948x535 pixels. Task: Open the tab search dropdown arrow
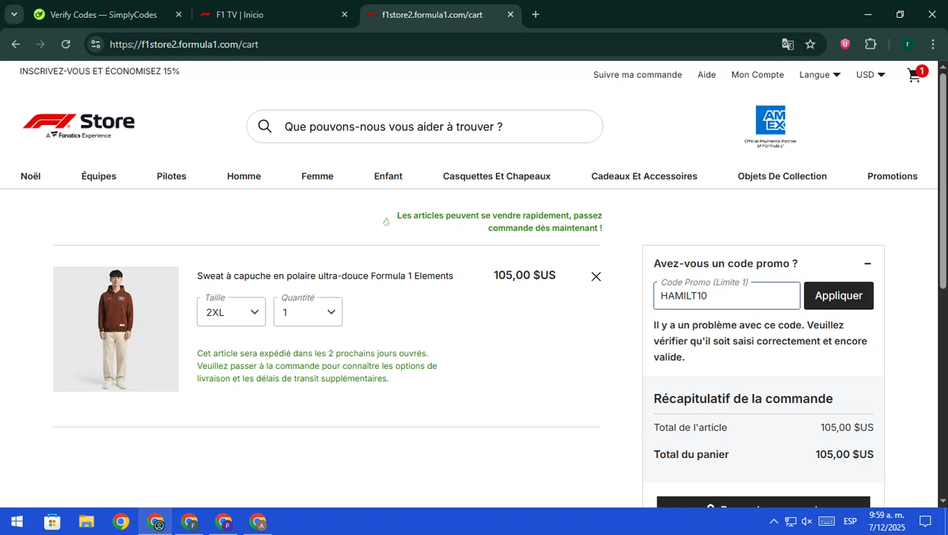13,14
